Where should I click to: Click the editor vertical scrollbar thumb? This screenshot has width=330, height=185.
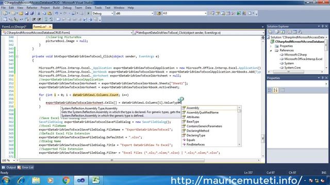[x=263, y=138]
